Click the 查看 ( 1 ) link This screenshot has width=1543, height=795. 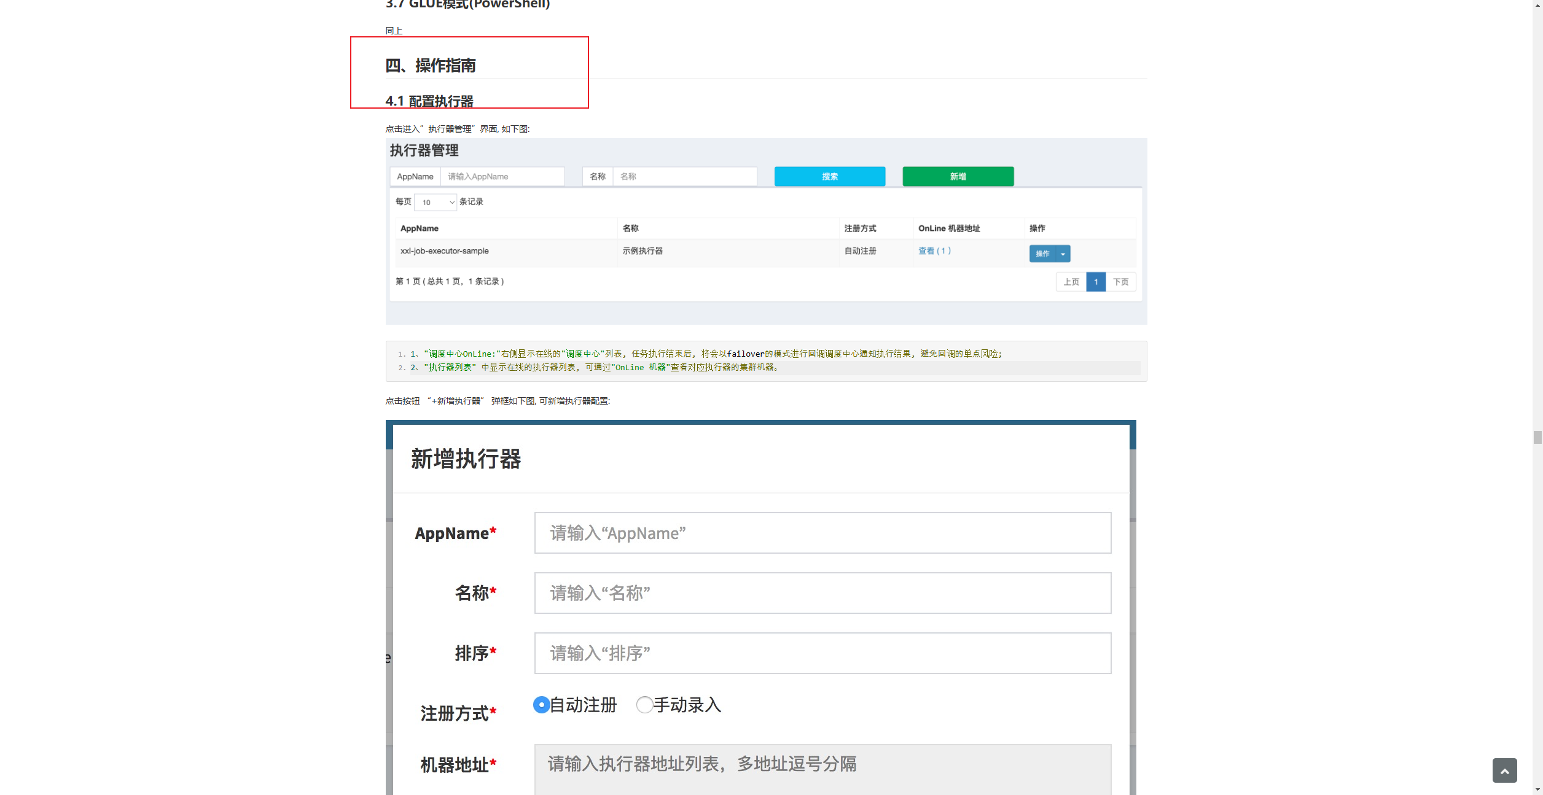[x=934, y=250]
